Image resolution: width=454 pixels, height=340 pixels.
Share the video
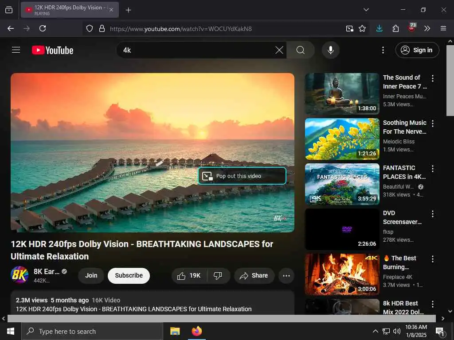[254, 275]
